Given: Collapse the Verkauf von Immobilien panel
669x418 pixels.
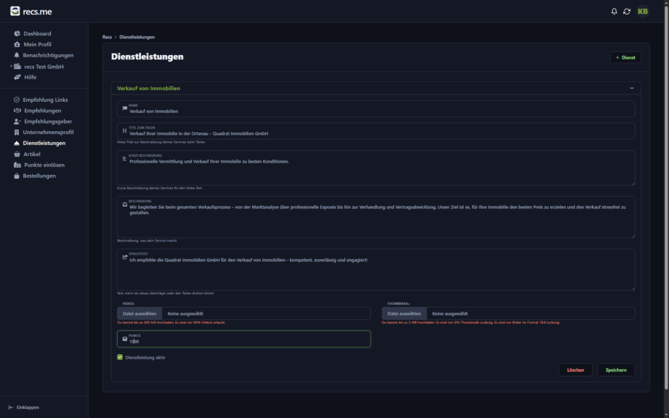Looking at the screenshot, I should 632,88.
